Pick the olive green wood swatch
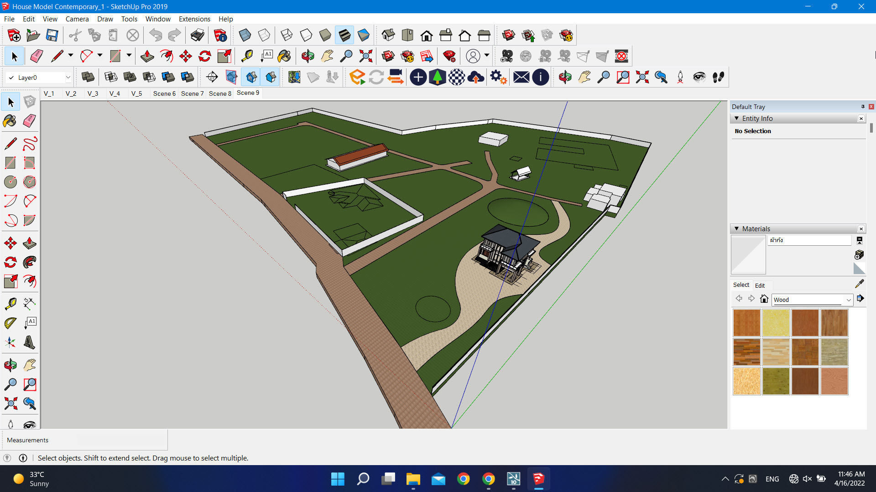The image size is (876, 492). pyautogui.click(x=776, y=381)
